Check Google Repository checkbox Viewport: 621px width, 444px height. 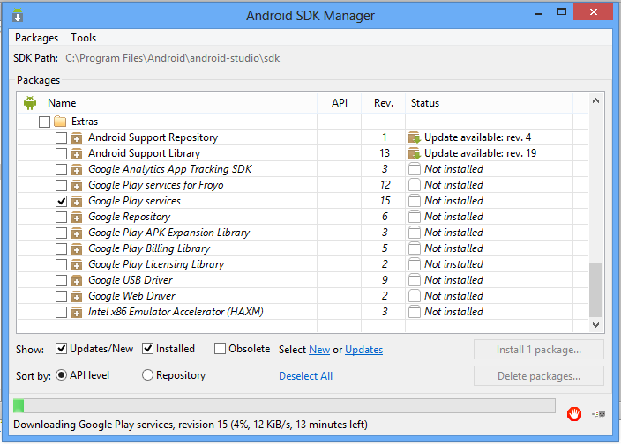pos(61,217)
